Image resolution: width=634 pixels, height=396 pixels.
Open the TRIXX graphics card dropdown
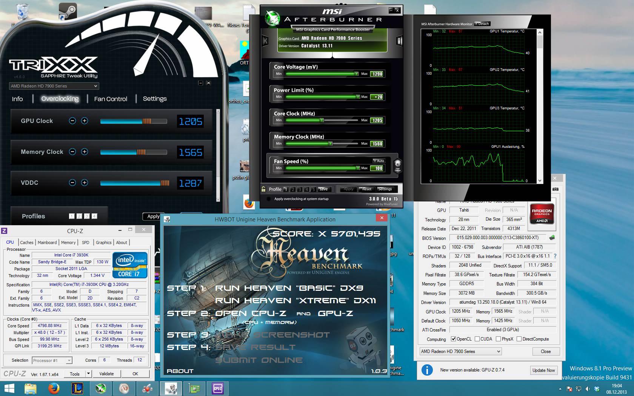point(54,86)
